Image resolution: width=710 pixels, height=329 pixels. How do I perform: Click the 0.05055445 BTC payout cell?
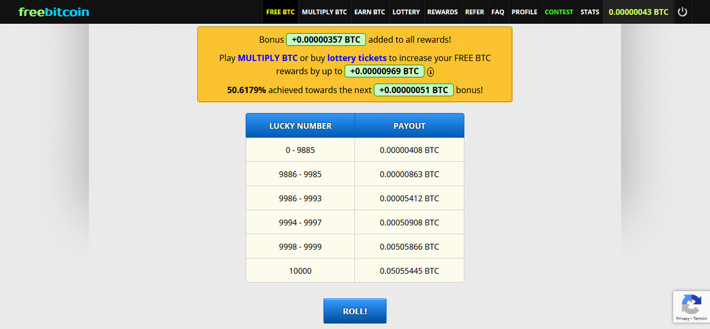point(409,271)
